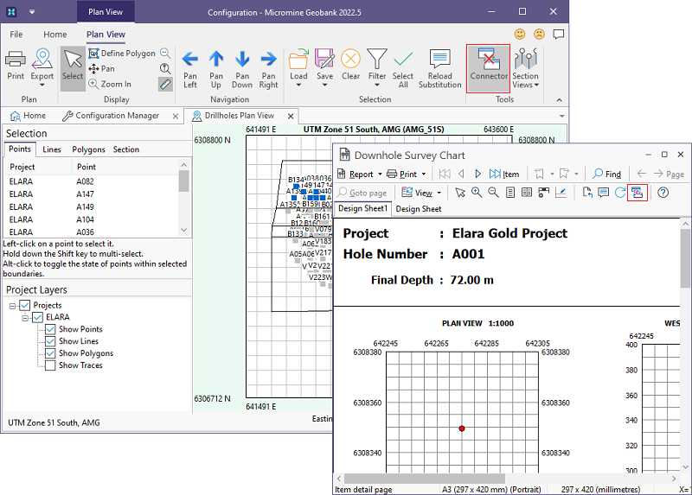Close the Configuration Manager tab

176,116
